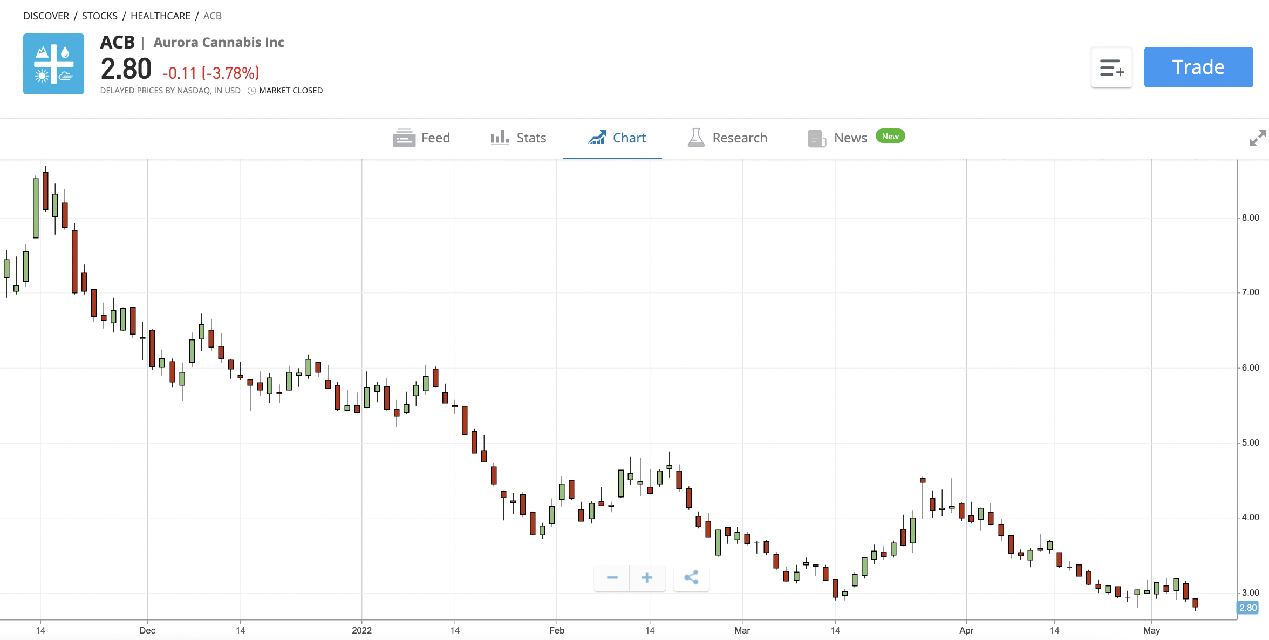The width and height of the screenshot is (1269, 640).
Task: Click the May date axis label
Action: [x=1151, y=630]
